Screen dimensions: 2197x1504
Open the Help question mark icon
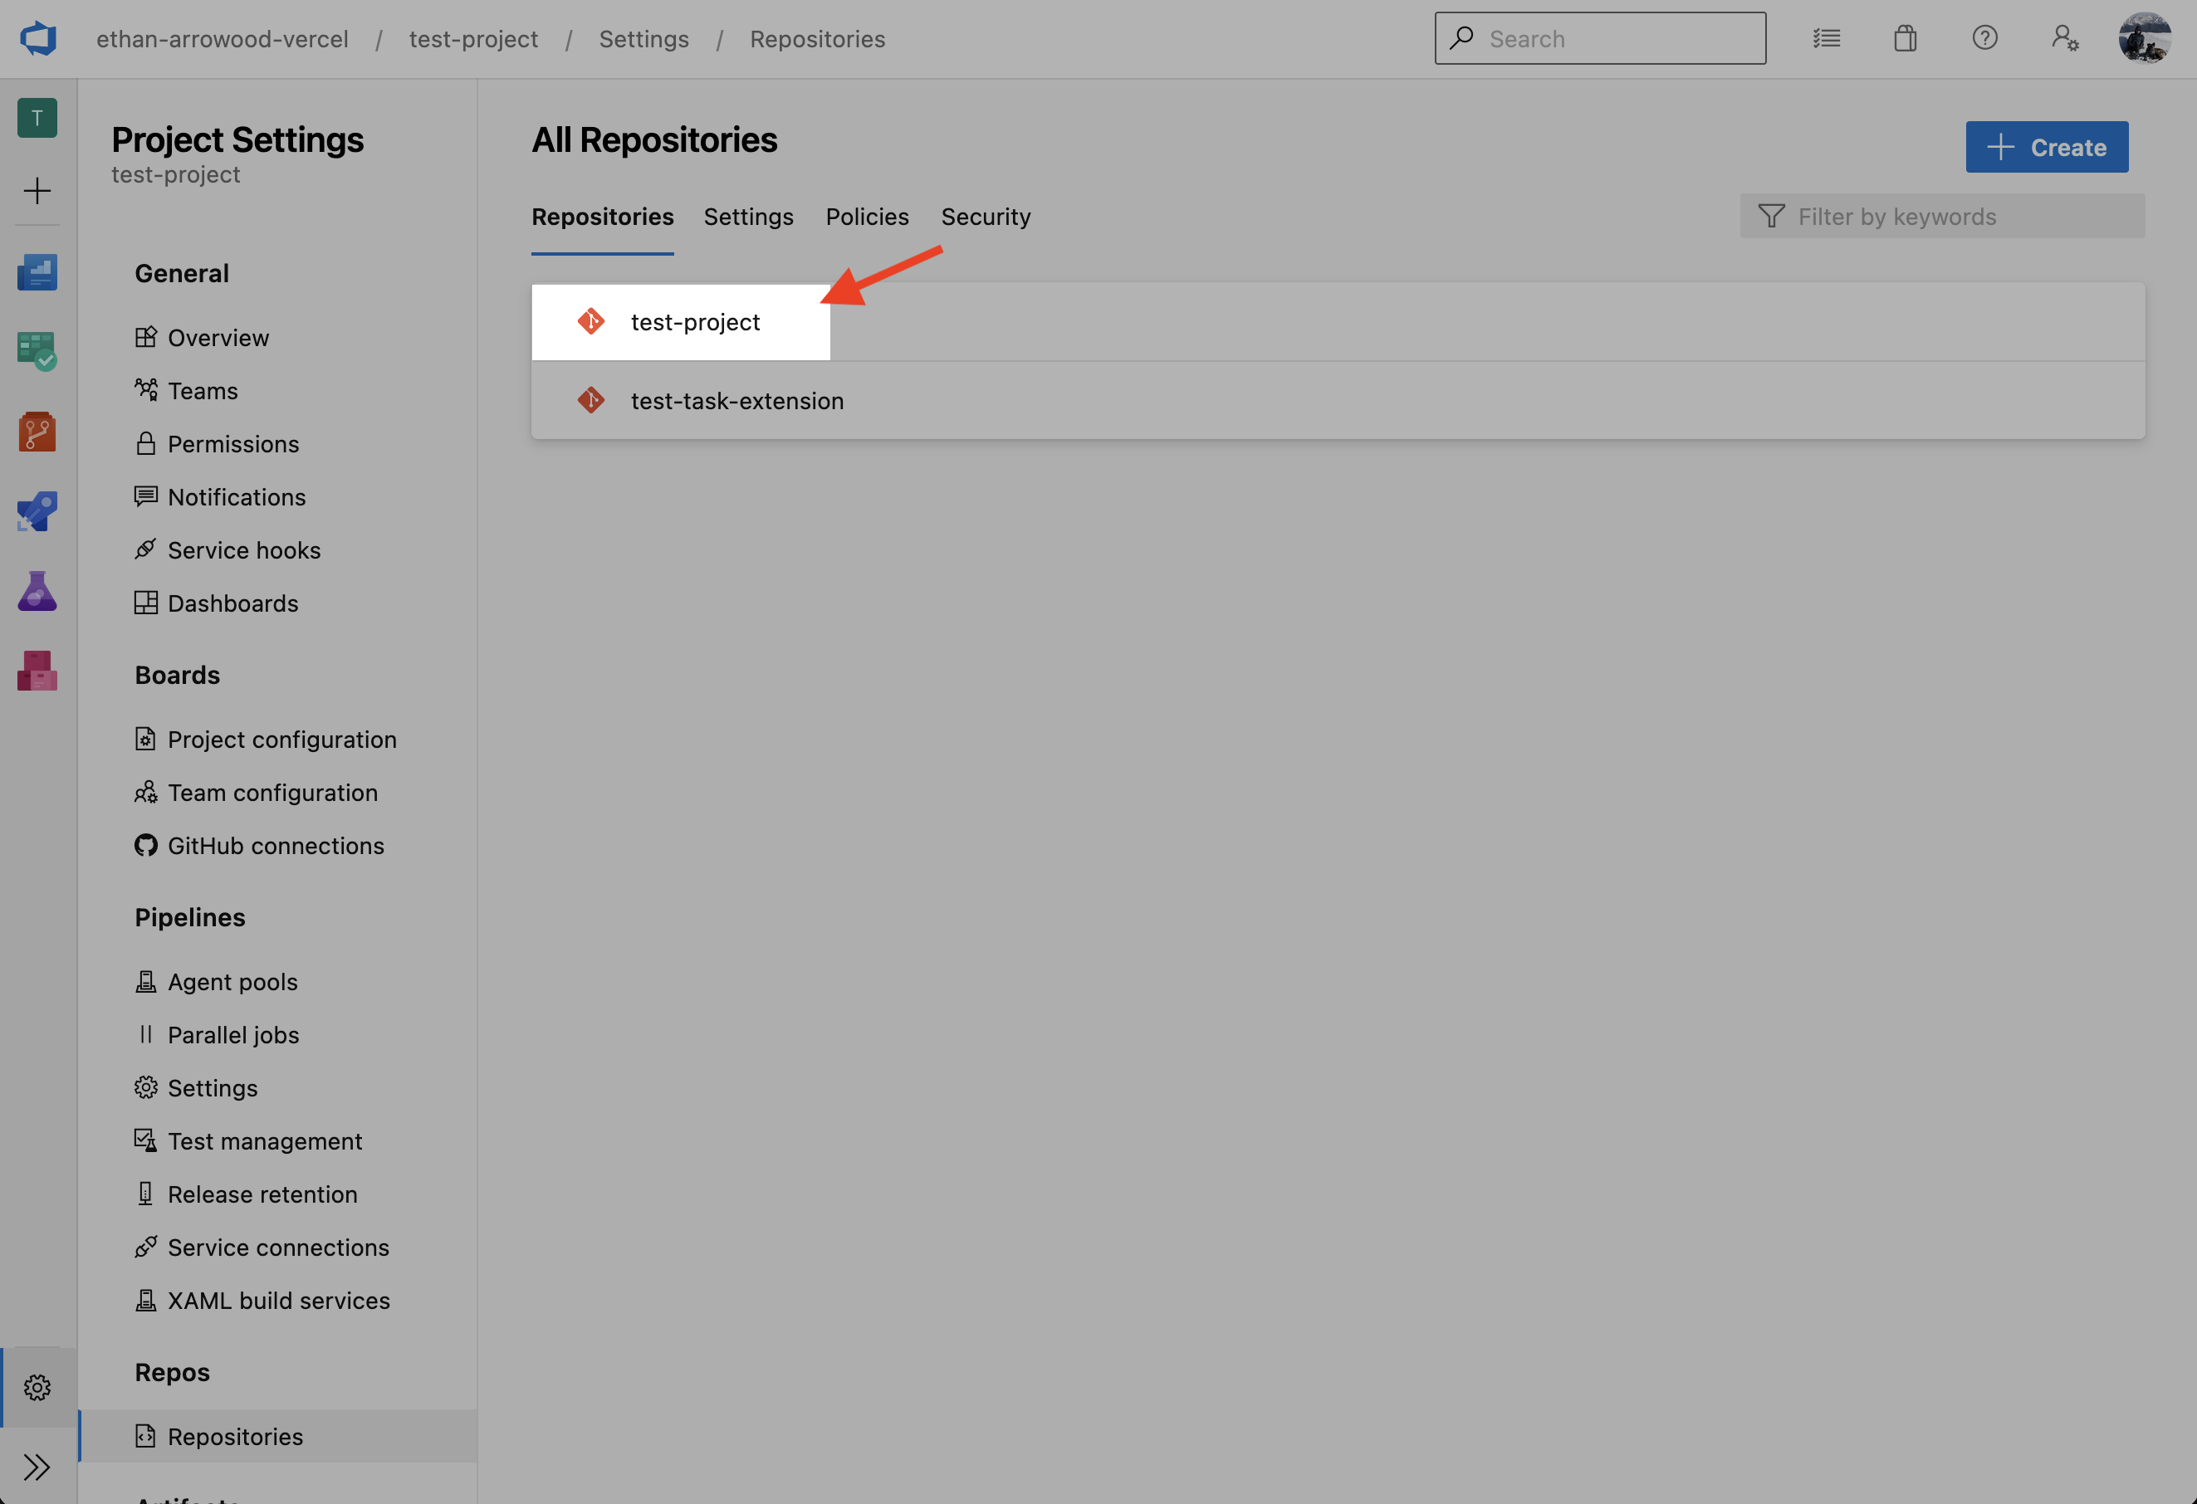(x=1984, y=38)
